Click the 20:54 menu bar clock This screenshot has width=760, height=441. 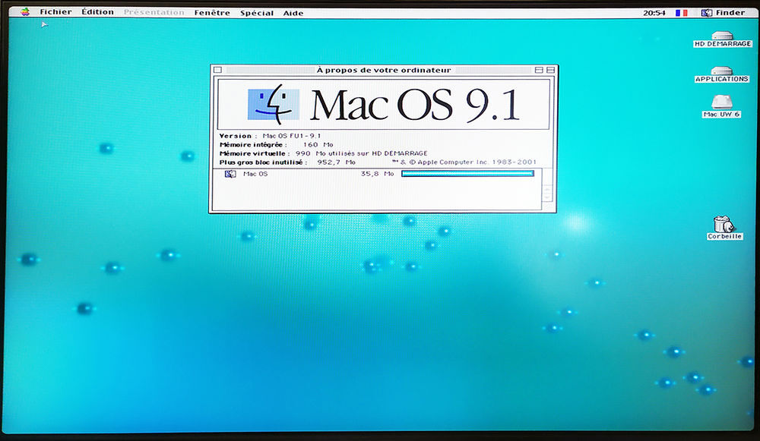654,13
